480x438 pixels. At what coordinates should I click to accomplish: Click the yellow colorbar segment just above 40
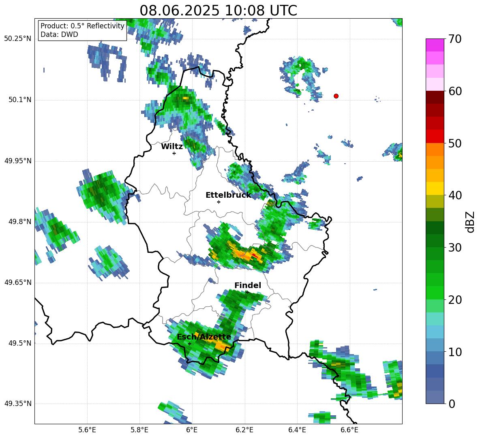coord(435,188)
